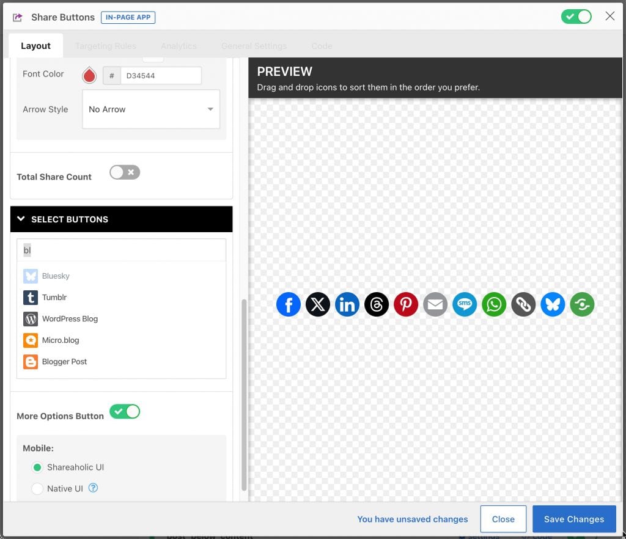Click the IN-PAGE APP badge

click(x=128, y=17)
